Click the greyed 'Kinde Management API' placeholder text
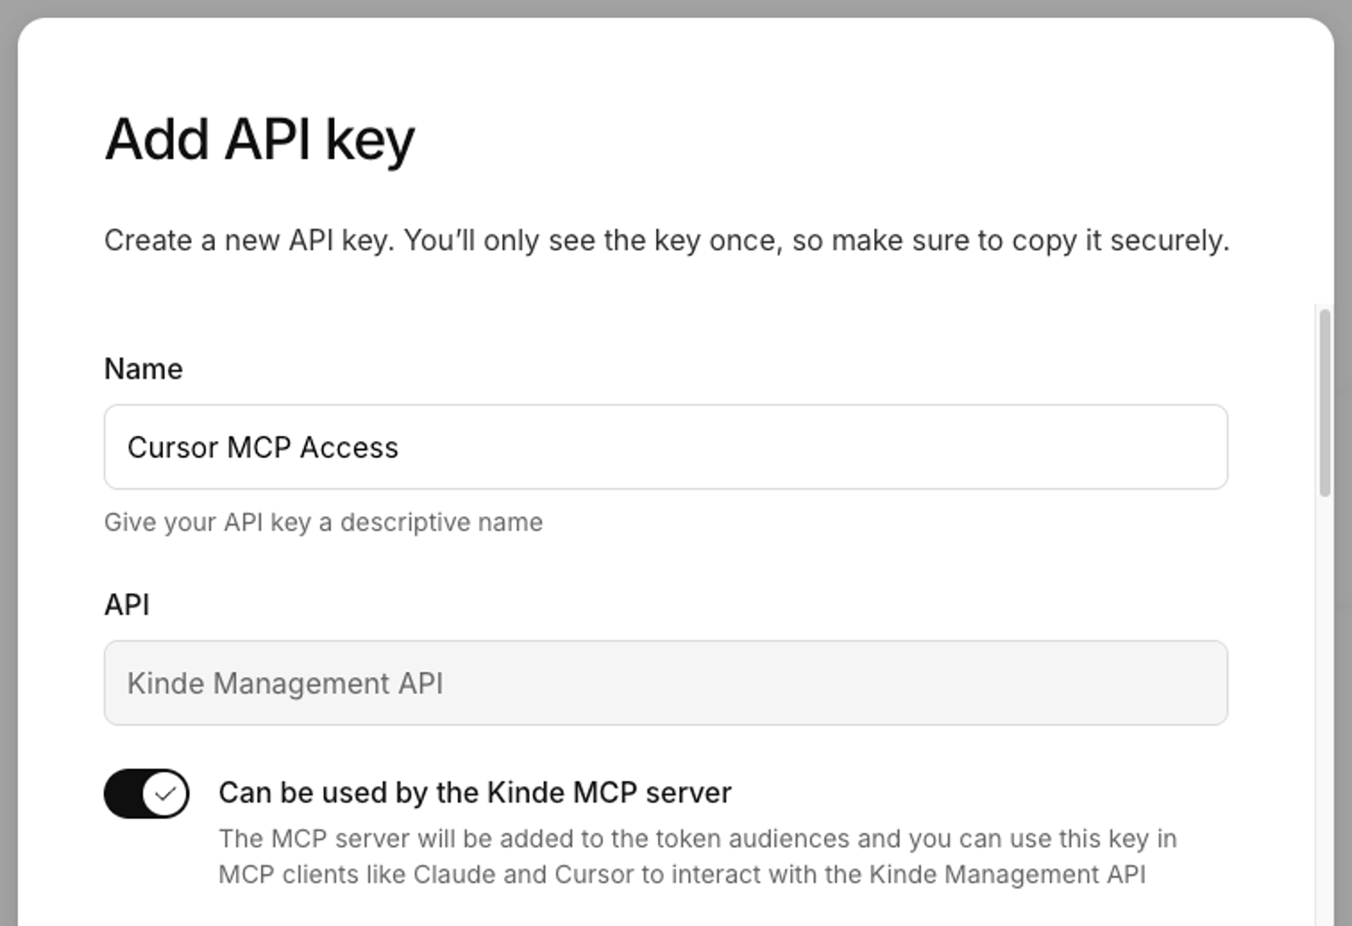The width and height of the screenshot is (1352, 926). [x=285, y=683]
